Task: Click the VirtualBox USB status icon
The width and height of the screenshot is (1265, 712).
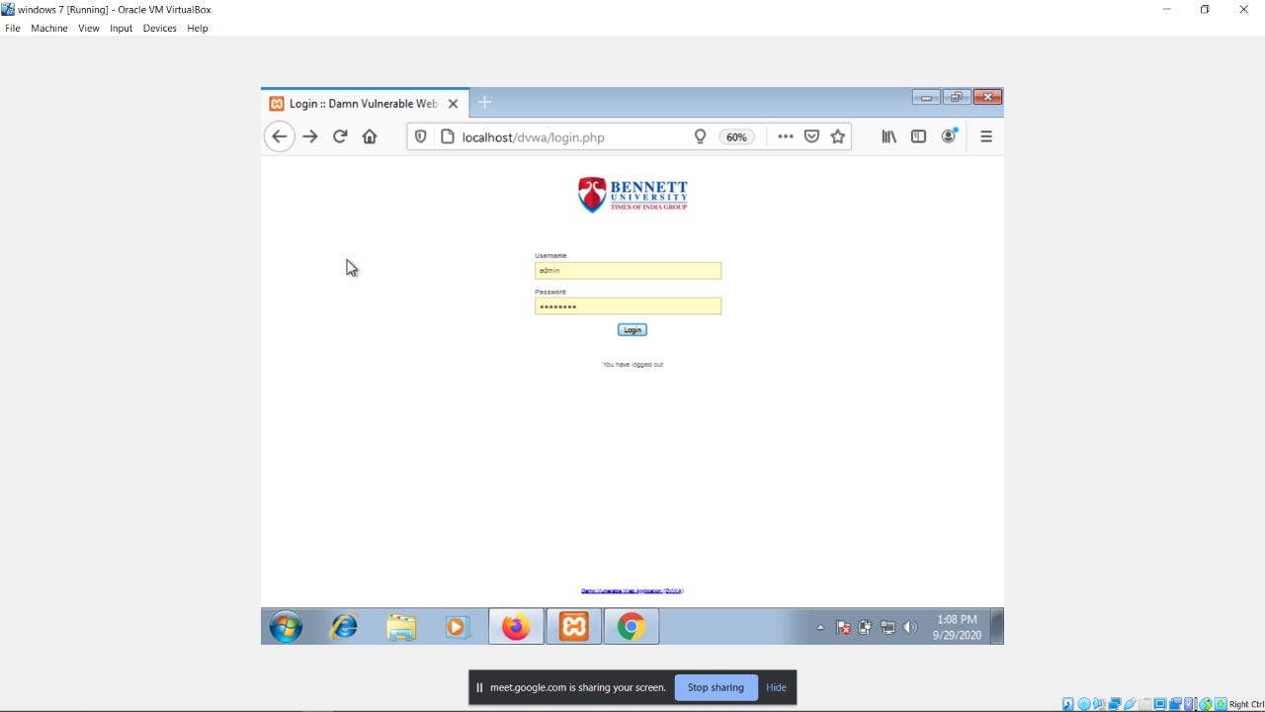Action: click(x=1130, y=704)
